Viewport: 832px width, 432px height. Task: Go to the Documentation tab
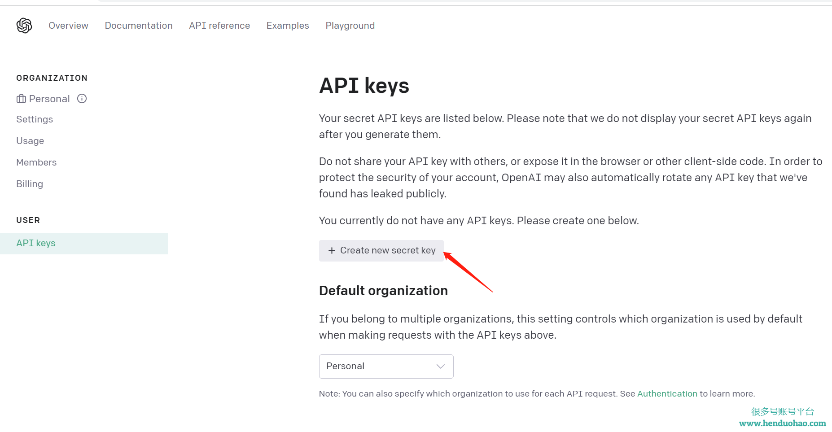(x=139, y=26)
